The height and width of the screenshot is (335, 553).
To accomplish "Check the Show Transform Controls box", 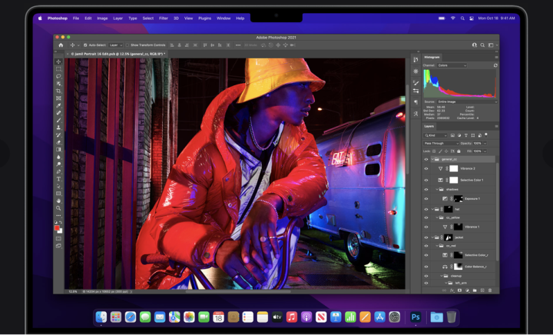I will pyautogui.click(x=127, y=45).
